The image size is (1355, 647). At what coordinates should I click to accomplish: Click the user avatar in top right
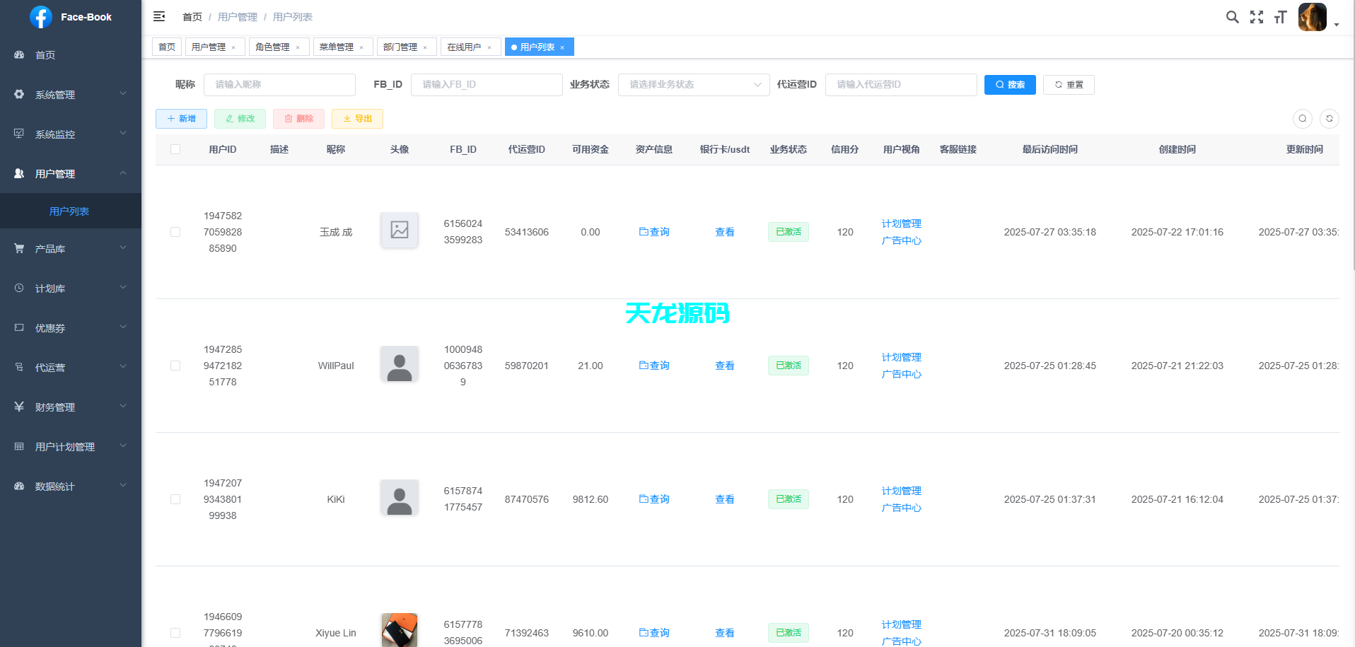point(1313,17)
